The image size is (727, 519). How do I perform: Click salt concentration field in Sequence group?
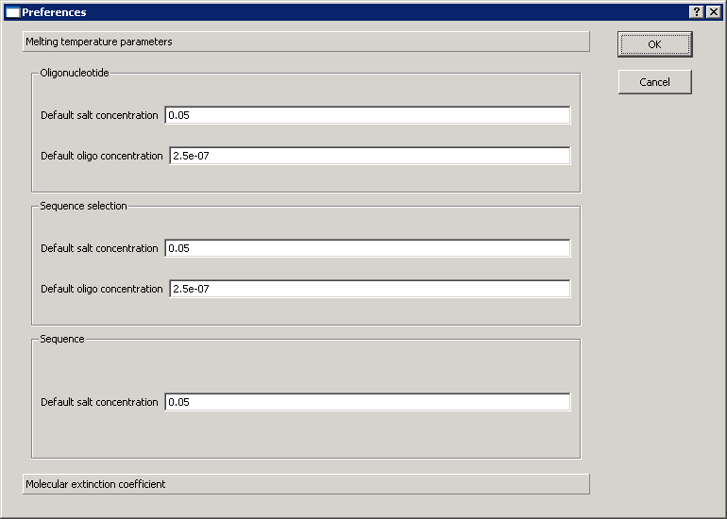click(367, 402)
